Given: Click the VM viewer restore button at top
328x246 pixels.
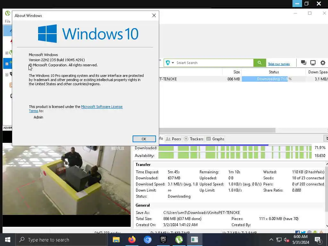Looking at the screenshot, I should (307, 4).
